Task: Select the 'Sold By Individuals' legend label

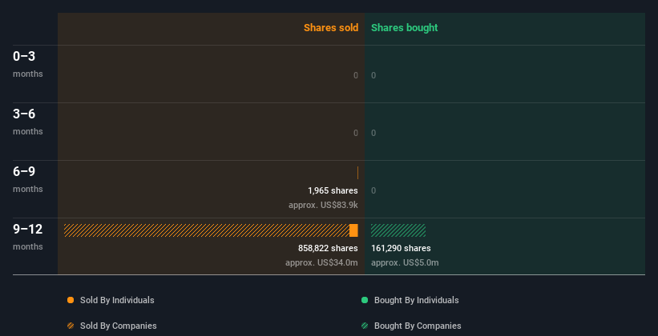Action: [x=117, y=300]
